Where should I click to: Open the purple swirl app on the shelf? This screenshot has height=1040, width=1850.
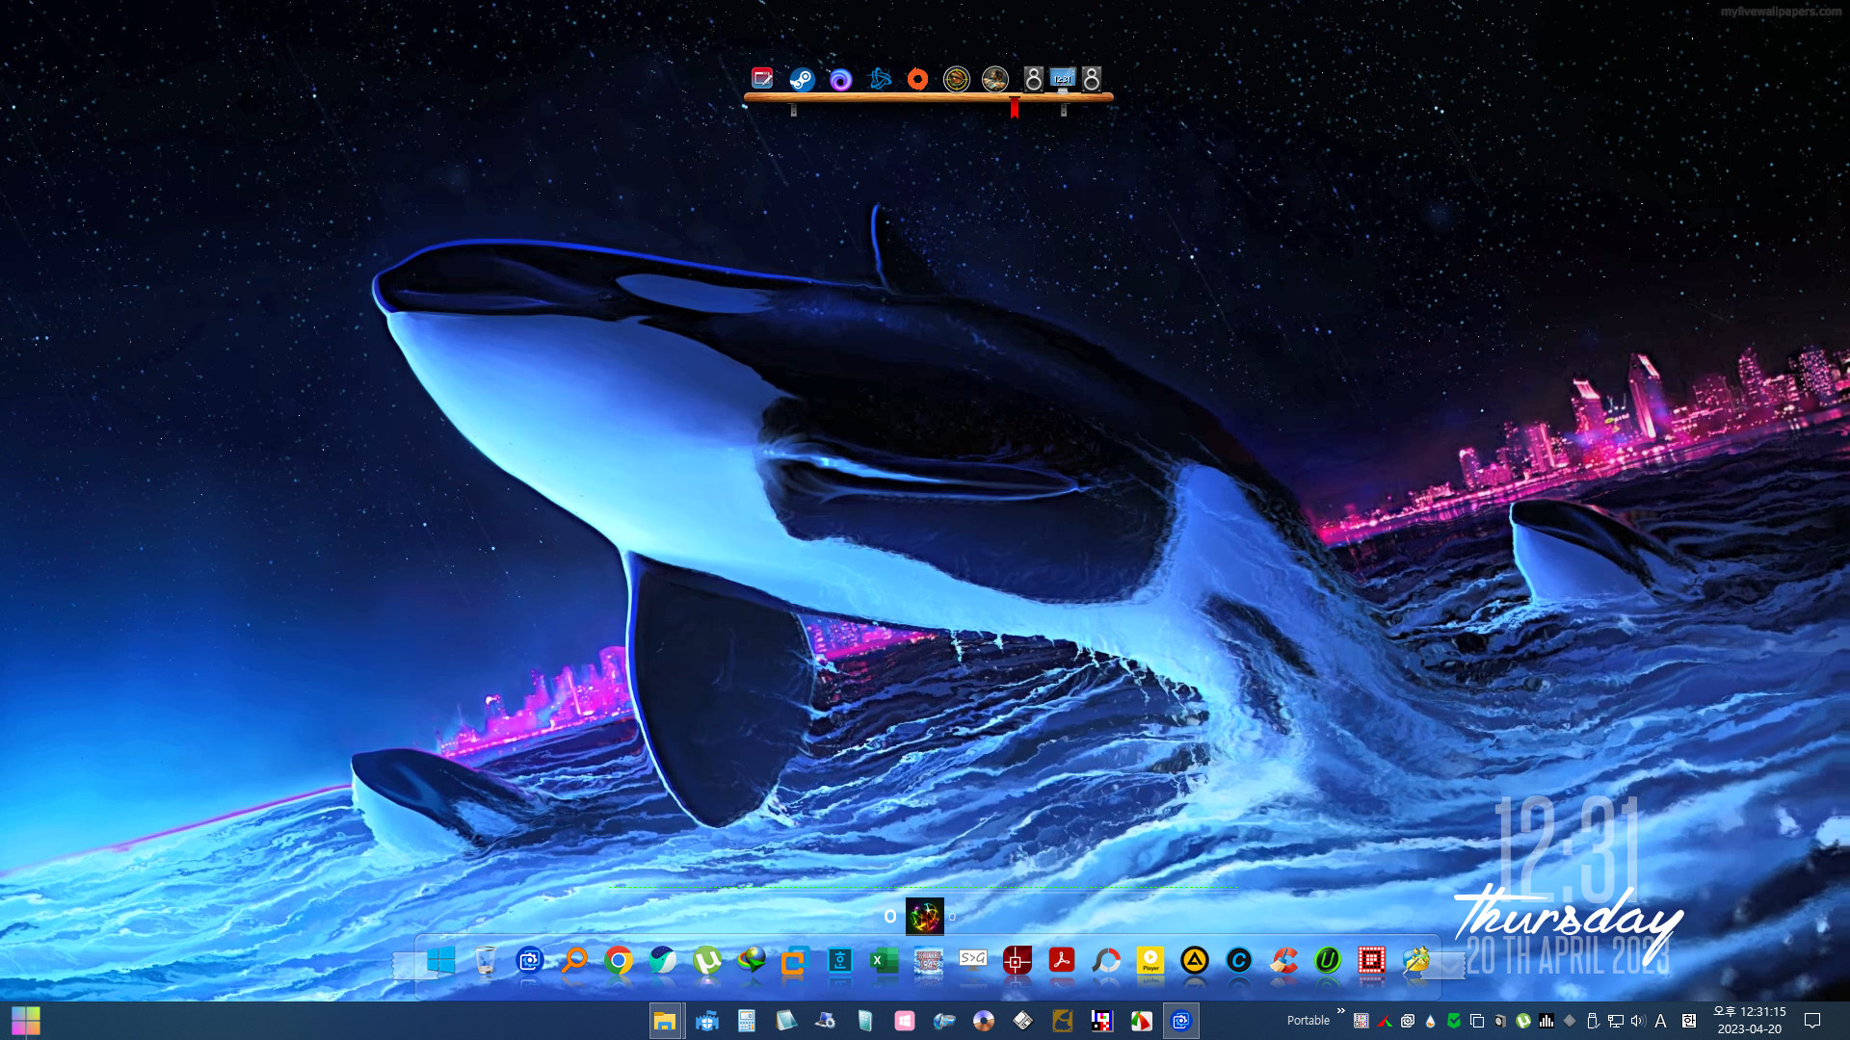[x=840, y=79]
